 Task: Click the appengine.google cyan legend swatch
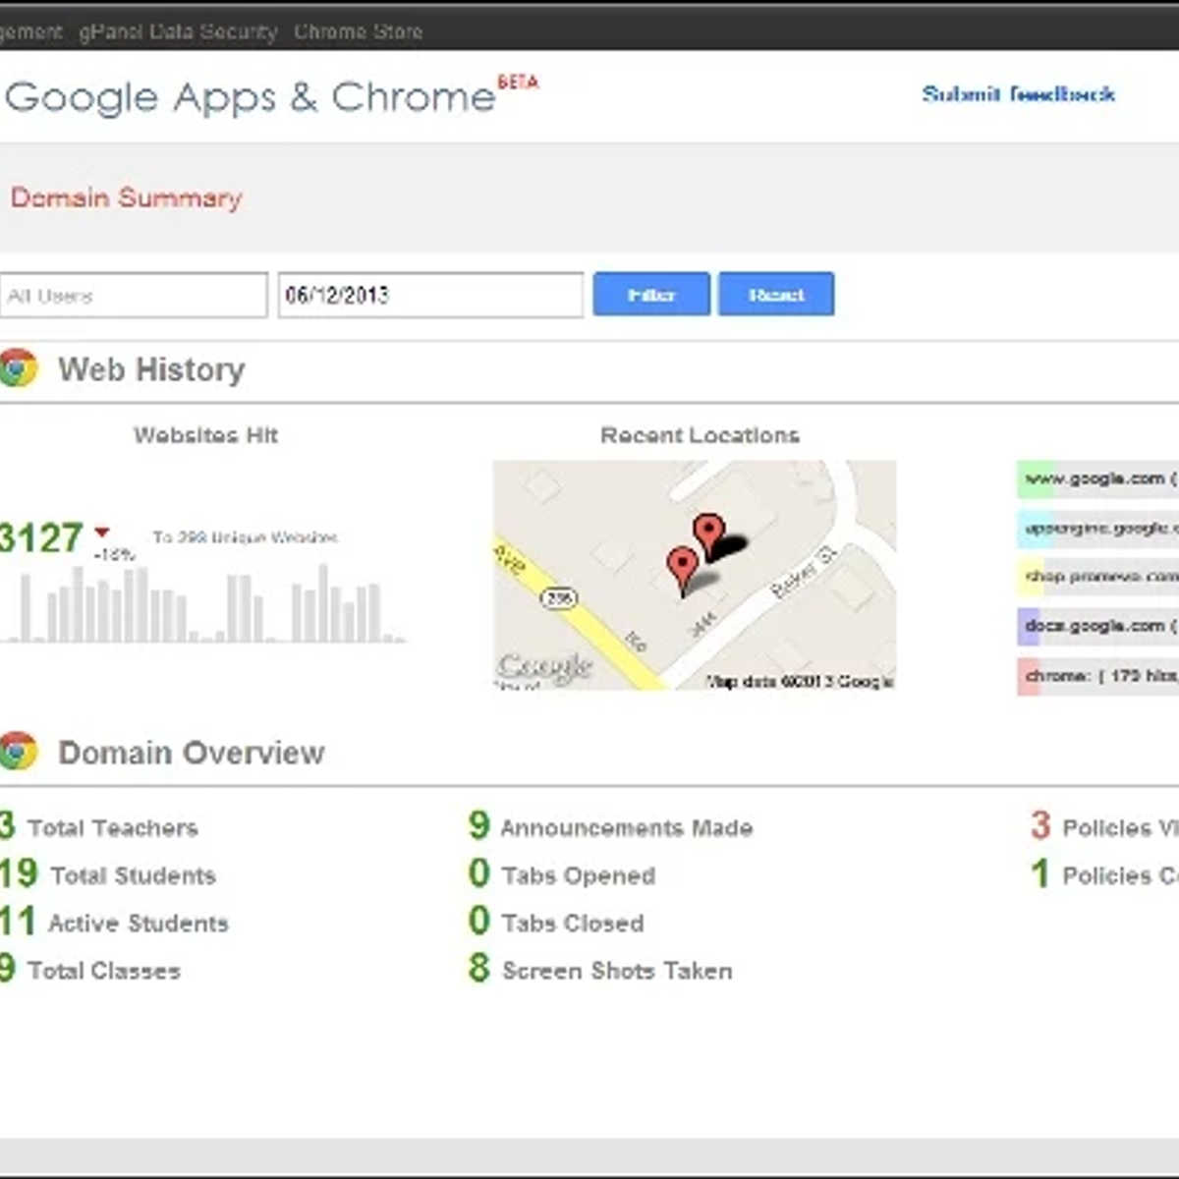point(1036,529)
